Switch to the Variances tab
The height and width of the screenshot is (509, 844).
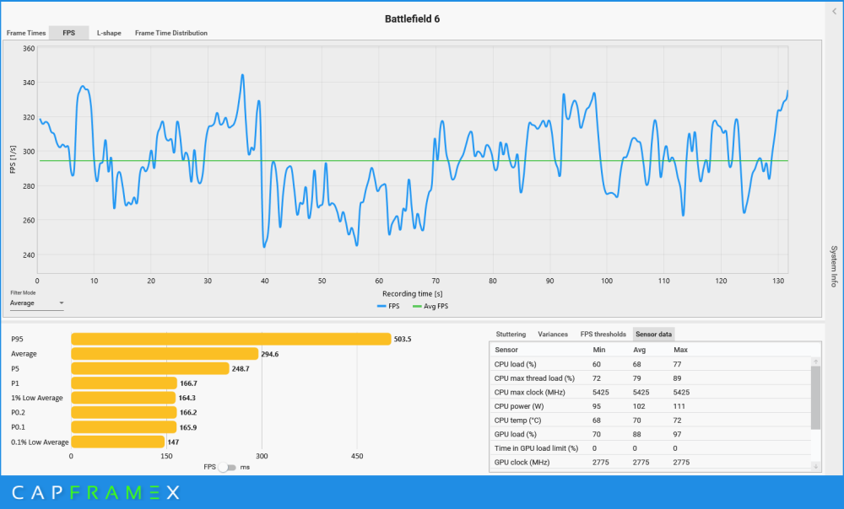point(553,335)
